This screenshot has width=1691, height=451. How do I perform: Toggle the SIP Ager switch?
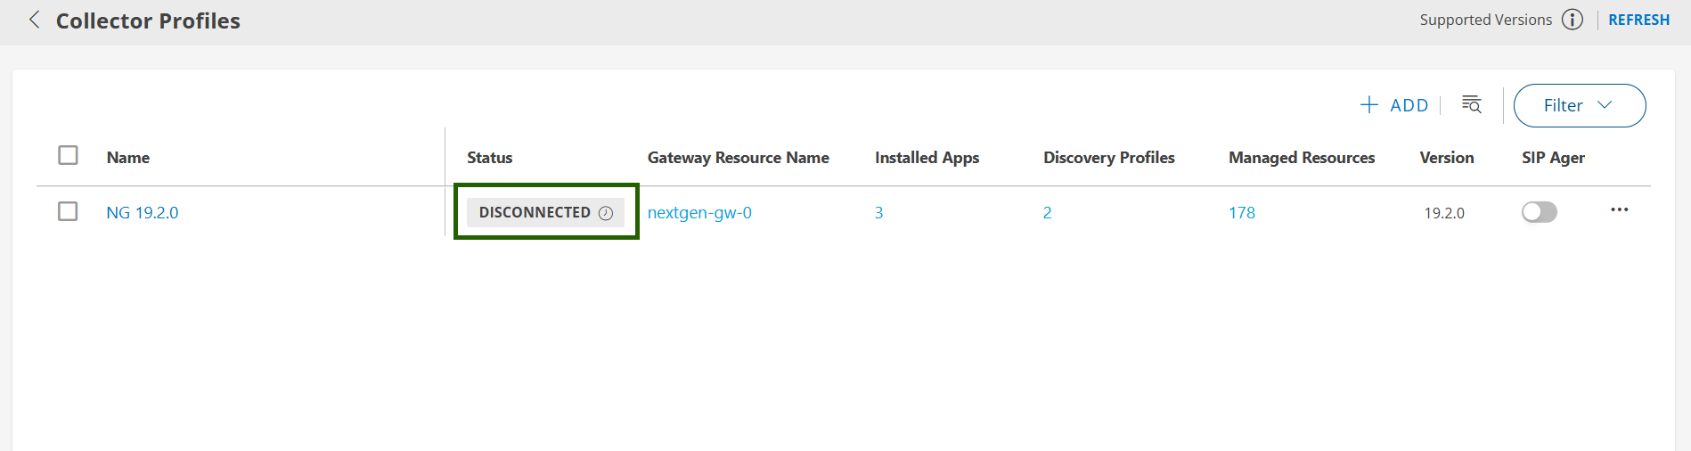(x=1539, y=212)
